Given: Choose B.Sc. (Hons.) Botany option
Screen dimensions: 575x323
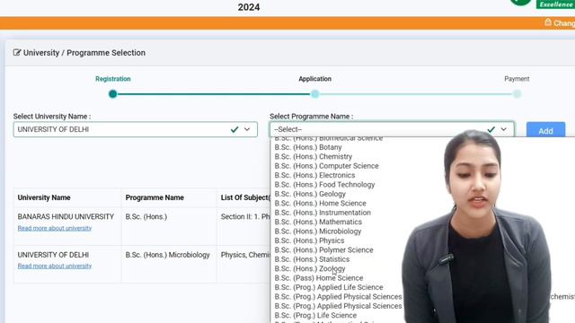Looking at the screenshot, I should tap(308, 147).
